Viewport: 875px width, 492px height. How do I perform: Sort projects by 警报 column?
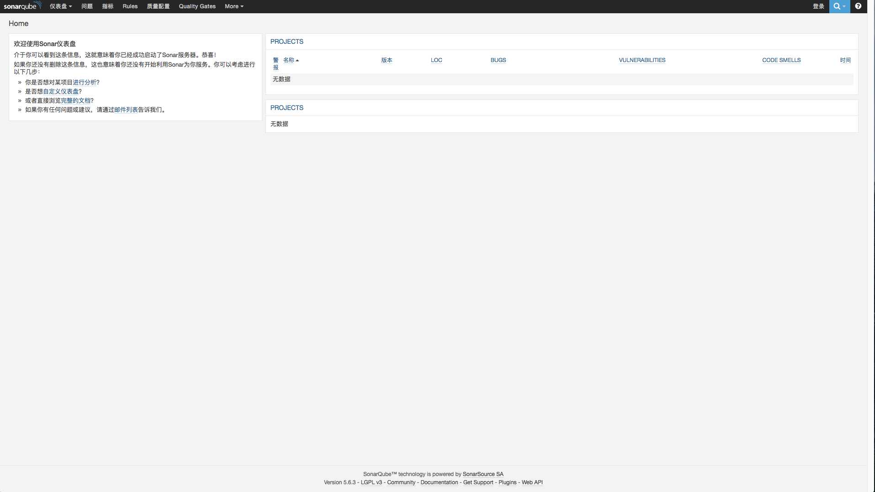click(276, 63)
